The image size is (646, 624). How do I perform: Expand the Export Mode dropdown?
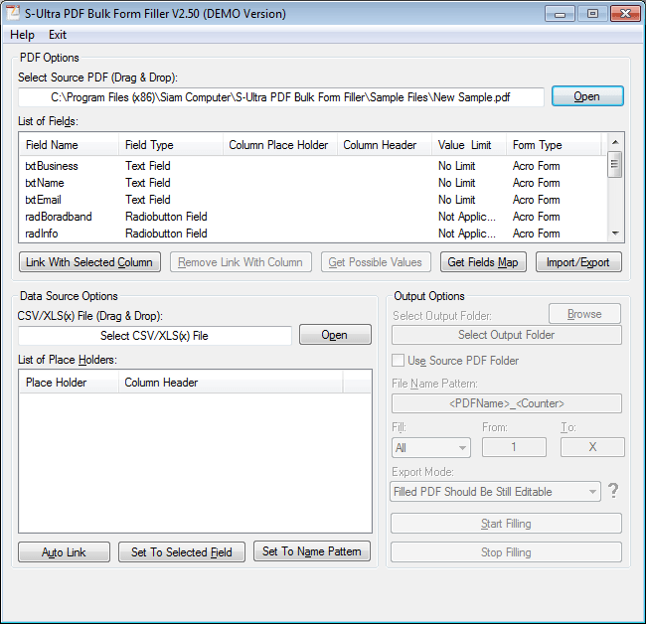tap(496, 492)
